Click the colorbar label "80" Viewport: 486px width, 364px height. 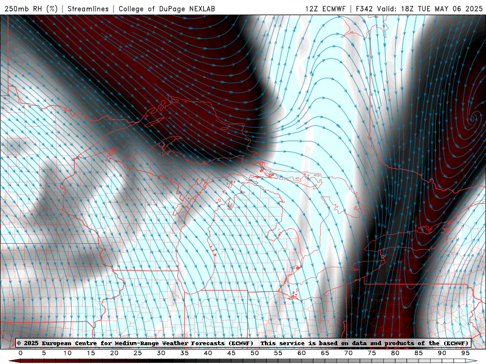click(x=395, y=353)
